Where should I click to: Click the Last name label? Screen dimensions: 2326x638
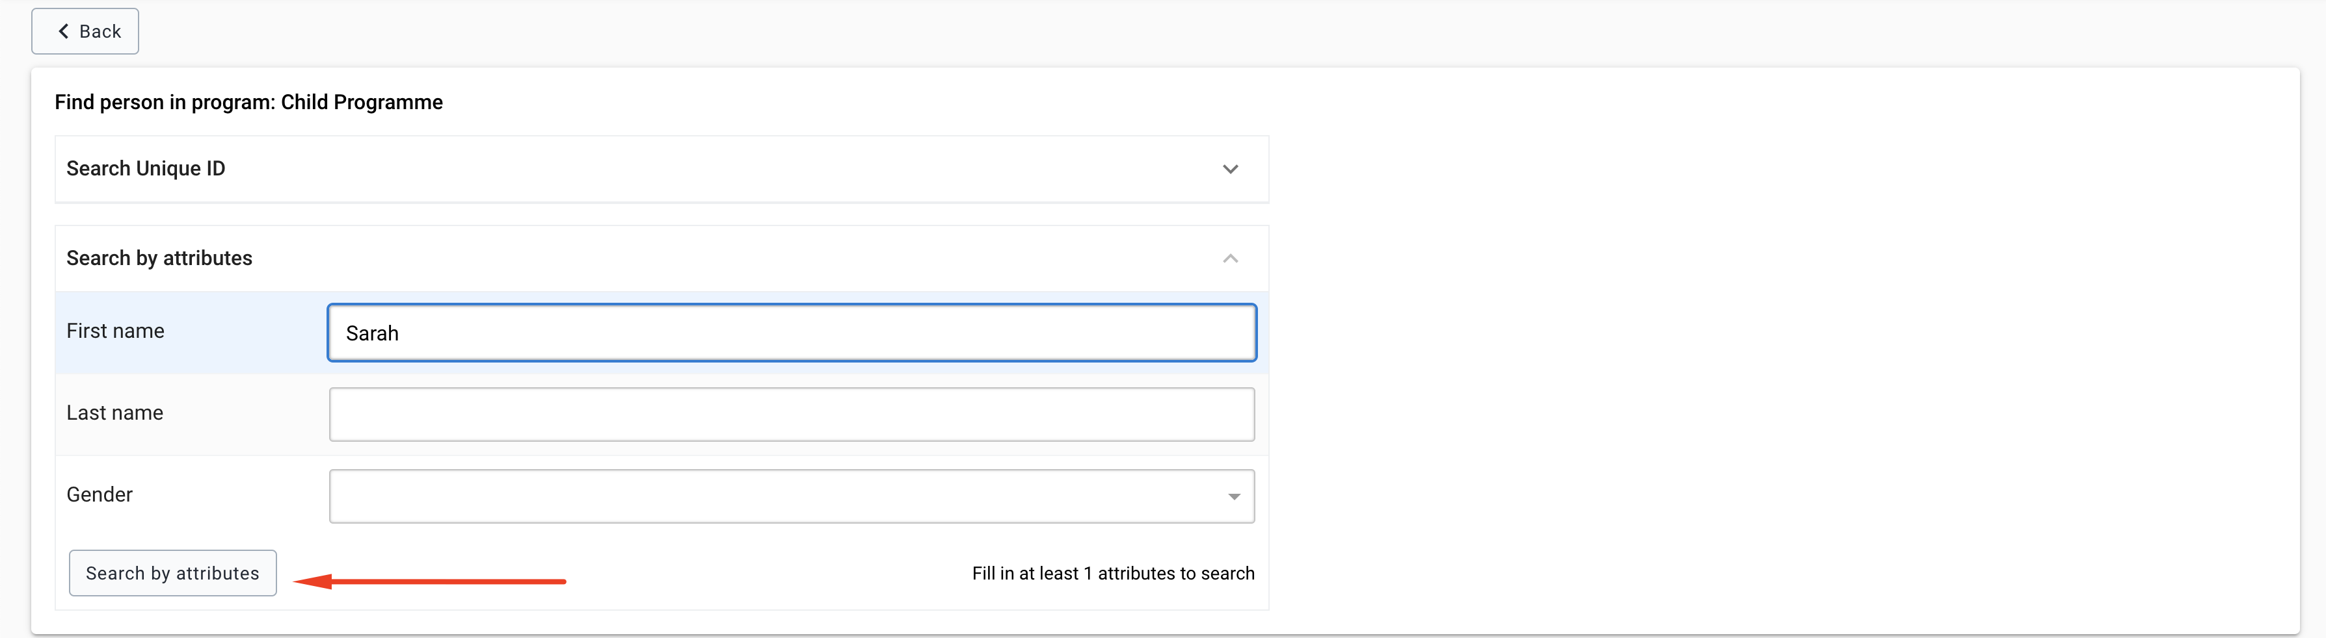click(x=114, y=413)
